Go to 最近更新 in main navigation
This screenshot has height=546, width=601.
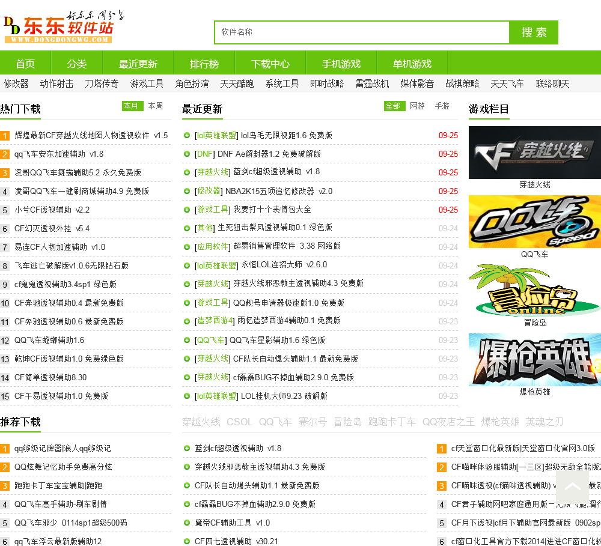[x=138, y=64]
